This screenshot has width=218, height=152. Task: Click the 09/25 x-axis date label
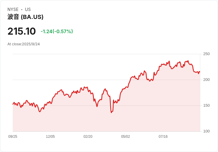tap(13, 137)
